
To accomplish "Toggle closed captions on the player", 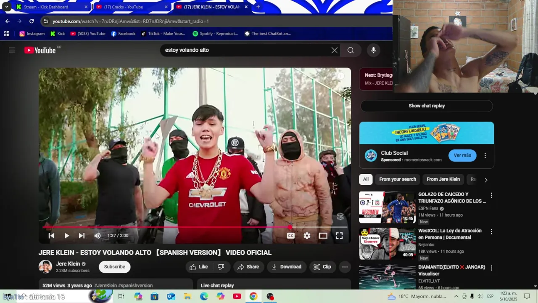I will coord(290,236).
